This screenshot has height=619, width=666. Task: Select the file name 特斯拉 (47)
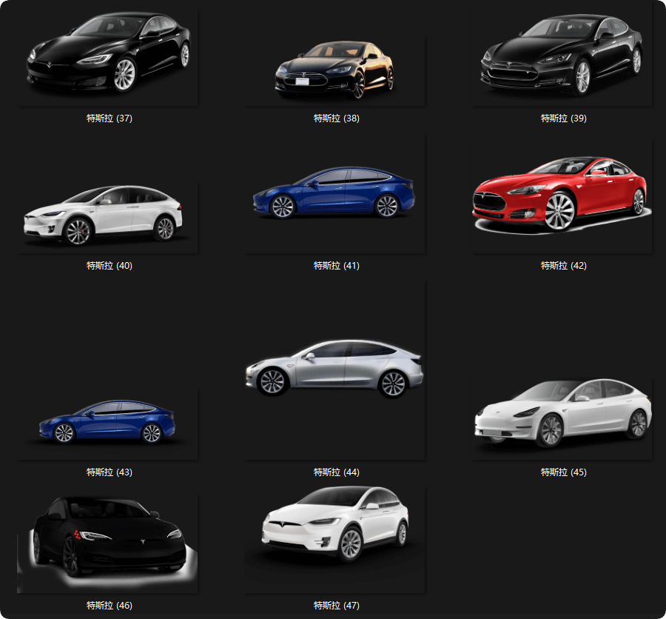336,606
